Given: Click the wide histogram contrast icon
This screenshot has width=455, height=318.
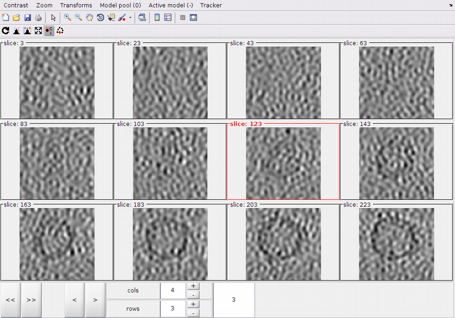Looking at the screenshot, I should tap(27, 31).
